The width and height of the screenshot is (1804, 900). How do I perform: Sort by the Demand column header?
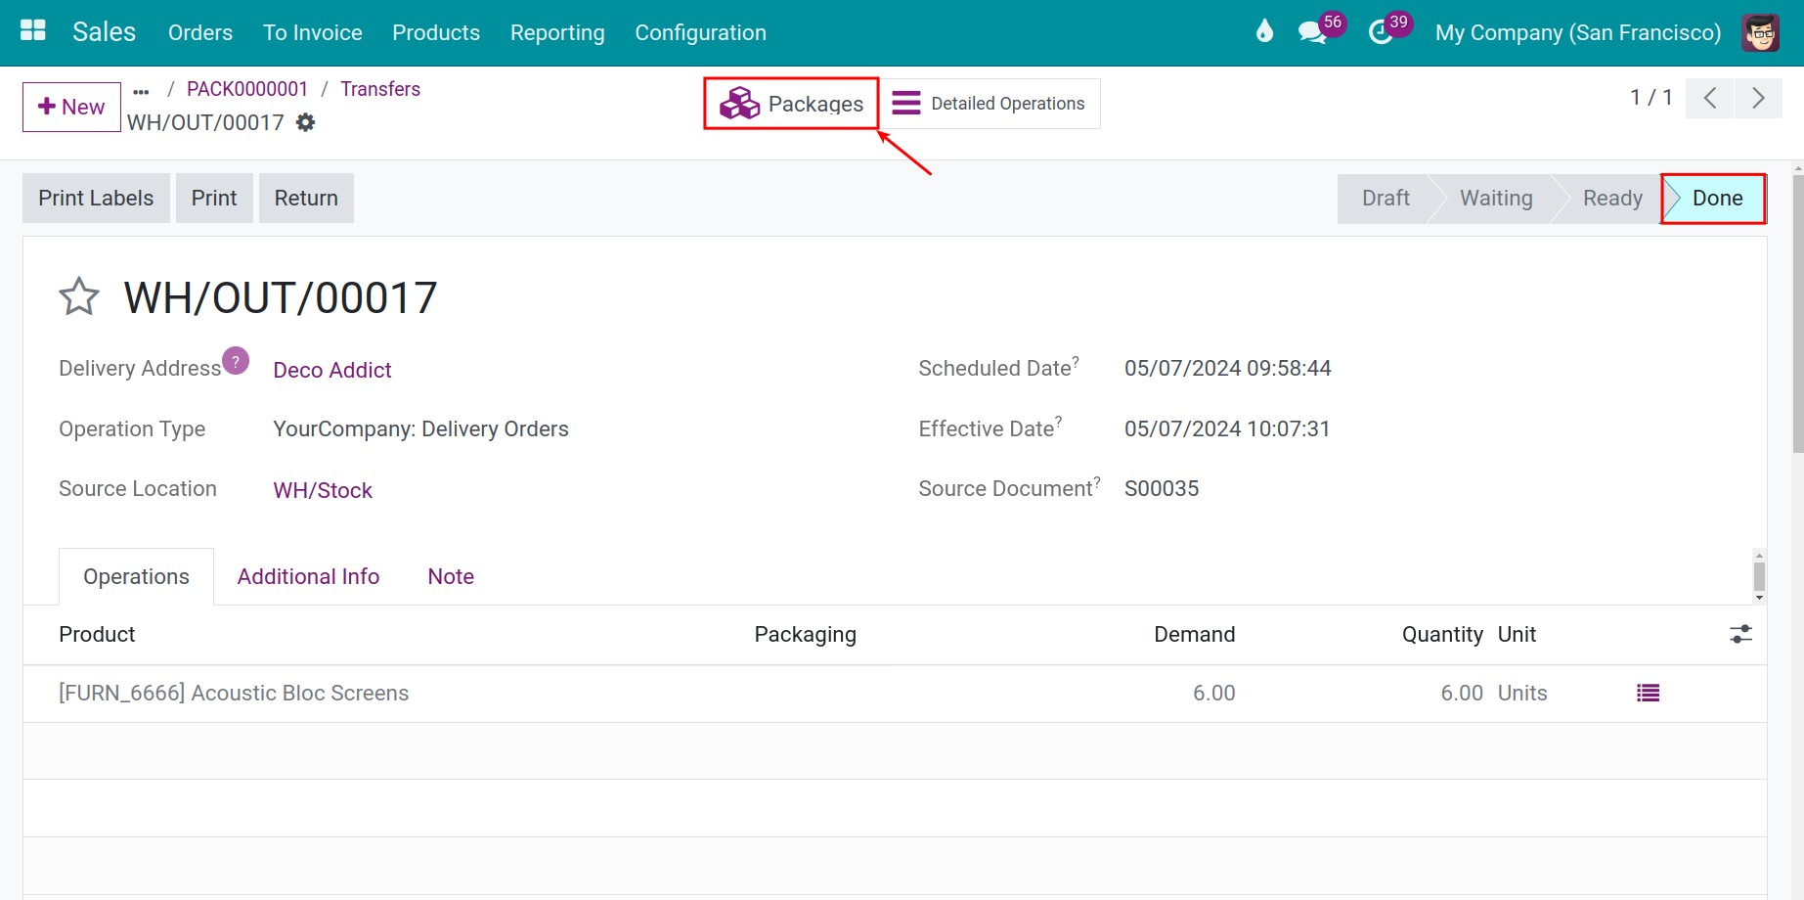pos(1194,634)
